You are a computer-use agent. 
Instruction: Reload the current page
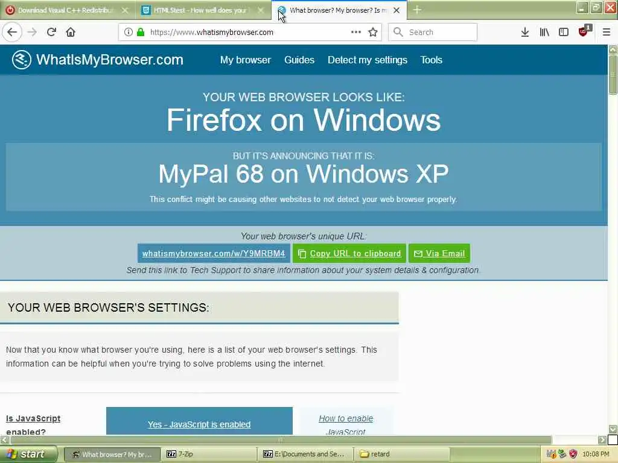click(52, 33)
